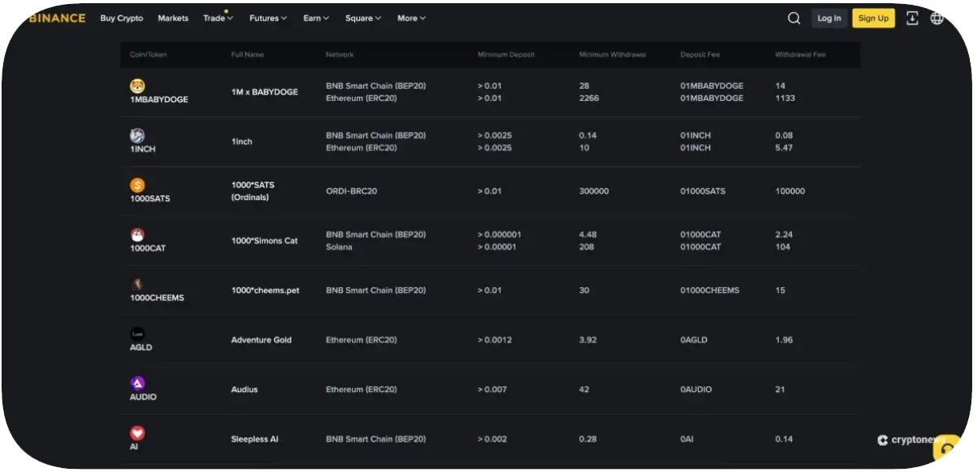Image resolution: width=977 pixels, height=472 pixels.
Task: Open the Markets page
Action: 173,18
